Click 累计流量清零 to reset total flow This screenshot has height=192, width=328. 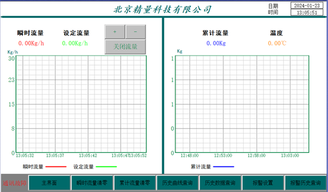click(x=135, y=183)
